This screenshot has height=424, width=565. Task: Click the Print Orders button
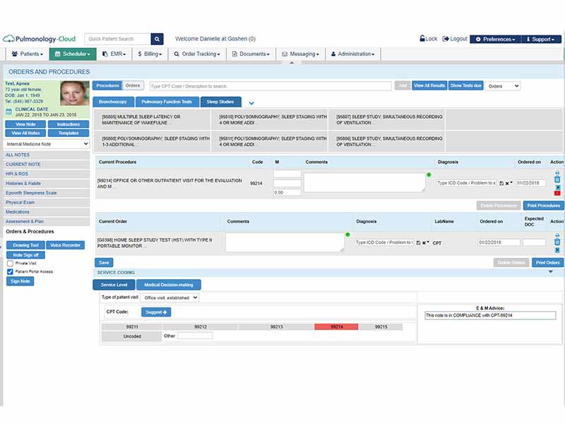tap(548, 262)
